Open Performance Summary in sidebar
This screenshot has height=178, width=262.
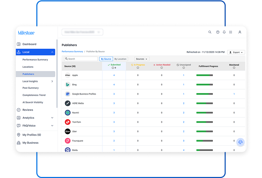(35, 60)
